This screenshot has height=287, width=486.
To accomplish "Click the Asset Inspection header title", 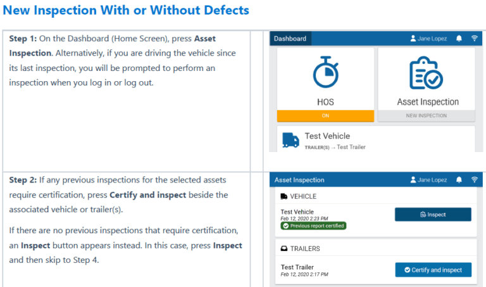I will tap(299, 180).
